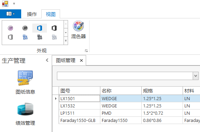Select the black Office skin icon
This screenshot has width=200, height=132.
(54, 28)
